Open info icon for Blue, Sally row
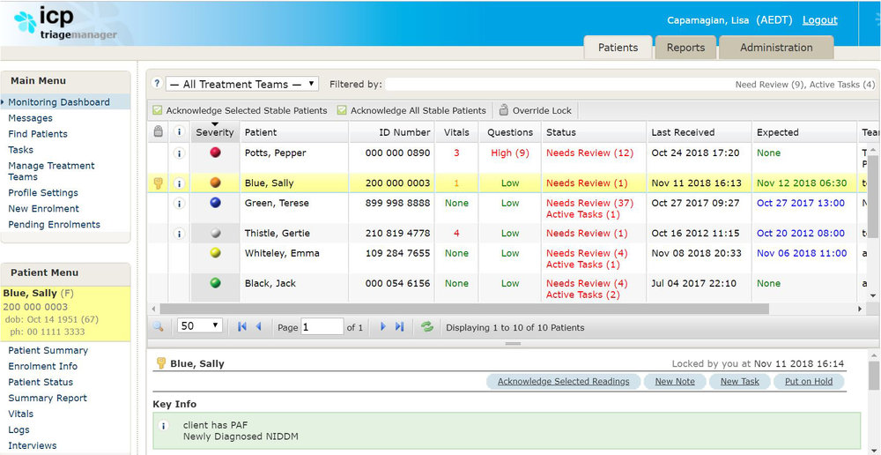881x455 pixels. (179, 183)
